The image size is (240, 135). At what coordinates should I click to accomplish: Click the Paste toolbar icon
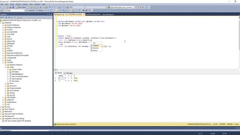[x=46, y=7]
